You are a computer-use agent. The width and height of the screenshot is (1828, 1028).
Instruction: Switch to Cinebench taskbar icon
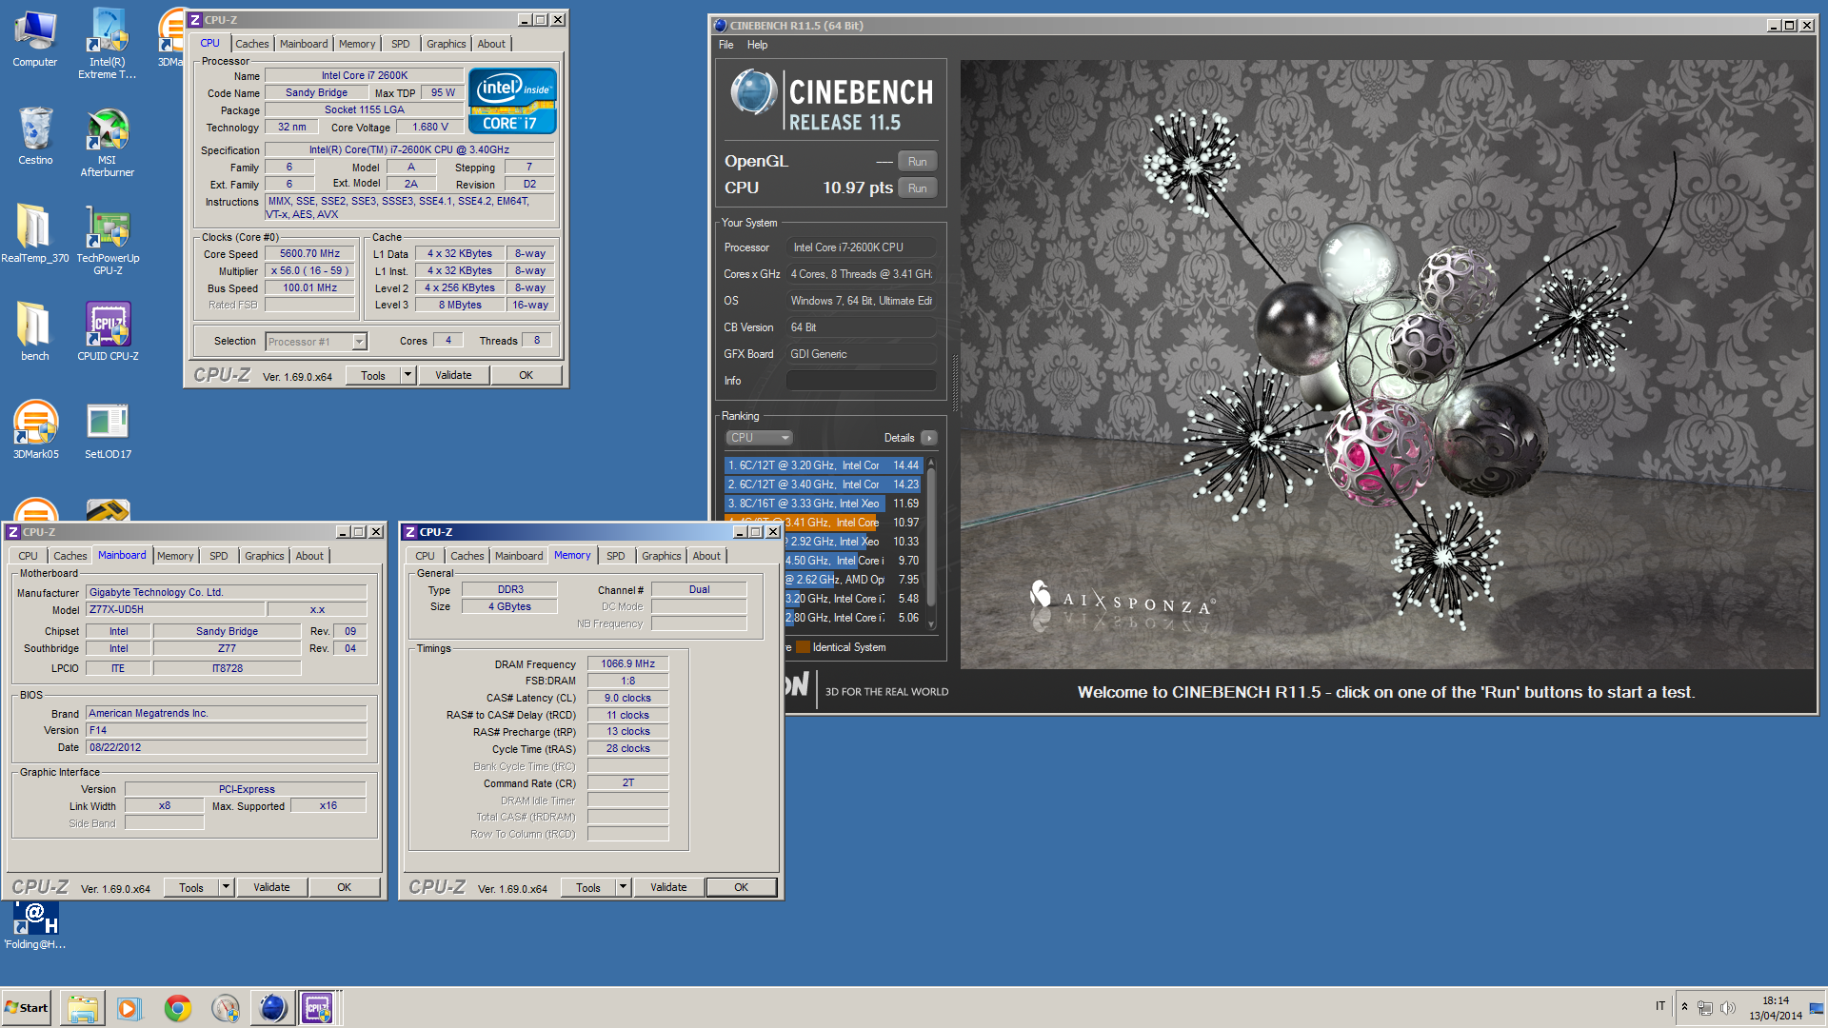tap(272, 1008)
